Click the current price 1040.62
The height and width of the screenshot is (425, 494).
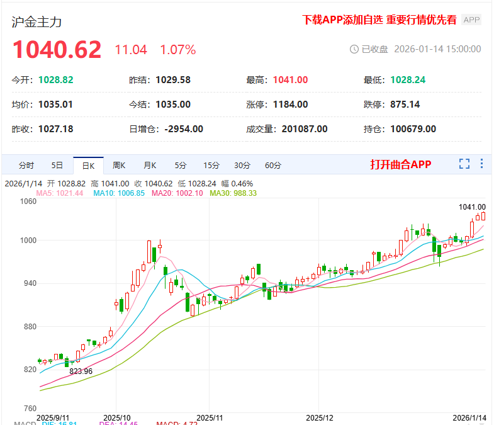click(x=57, y=50)
